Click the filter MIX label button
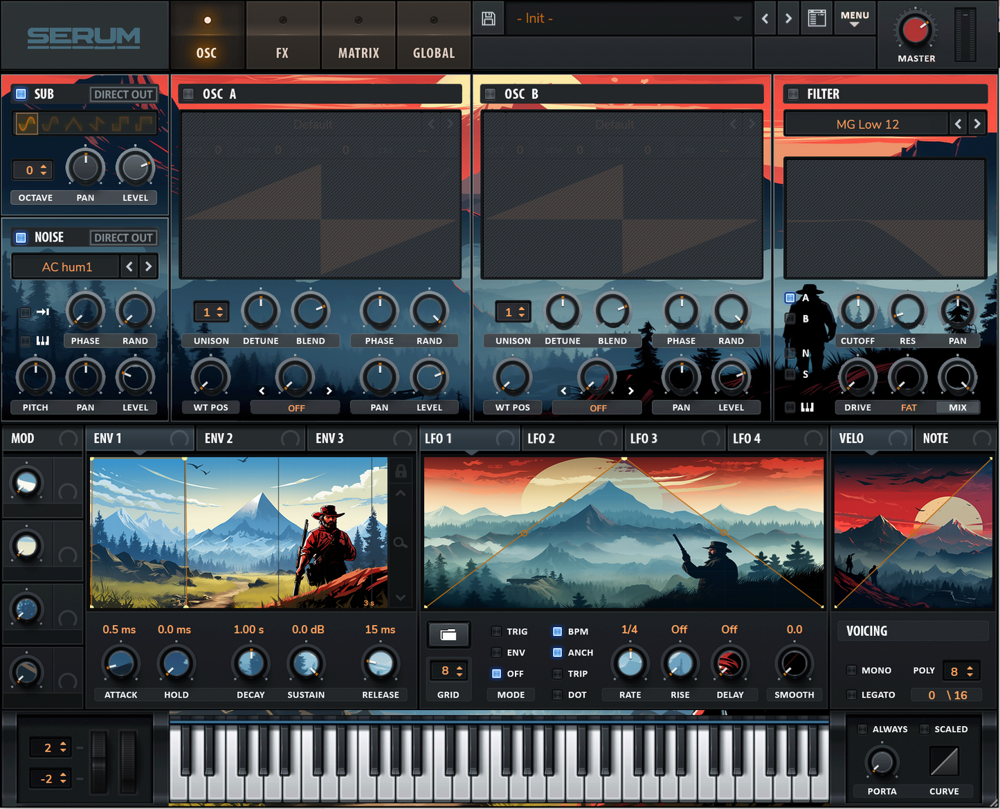 point(958,408)
